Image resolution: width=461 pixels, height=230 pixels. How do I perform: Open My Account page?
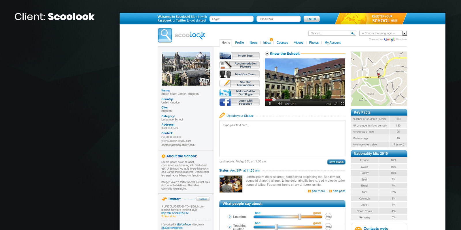[x=332, y=43]
